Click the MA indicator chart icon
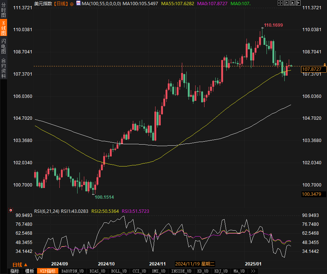This screenshot has height=274, width=327. click(x=78, y=3)
